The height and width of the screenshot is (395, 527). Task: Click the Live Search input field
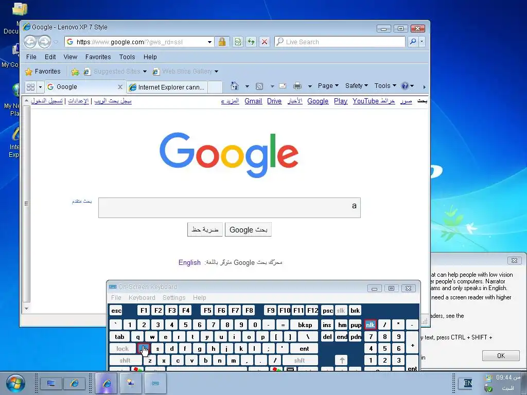tap(340, 42)
